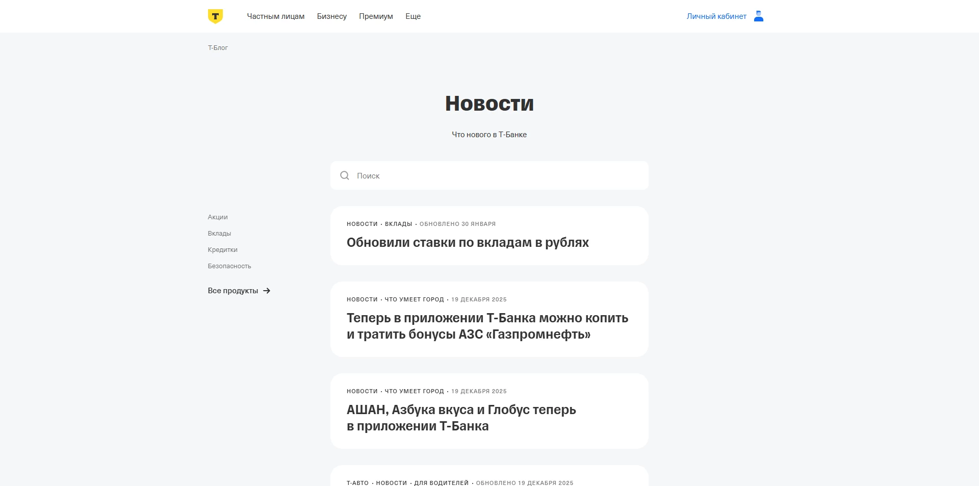Screen dimensions: 979x486
Task: Click НОВОСТИ tag on the Т-АВТО card
Action: pos(392,482)
